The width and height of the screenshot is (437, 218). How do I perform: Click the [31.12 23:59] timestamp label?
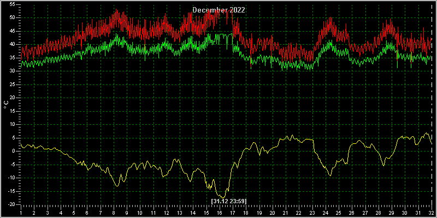229,201
